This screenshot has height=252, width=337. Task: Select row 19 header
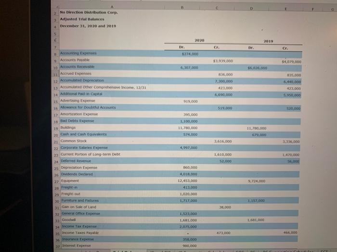click(56, 128)
